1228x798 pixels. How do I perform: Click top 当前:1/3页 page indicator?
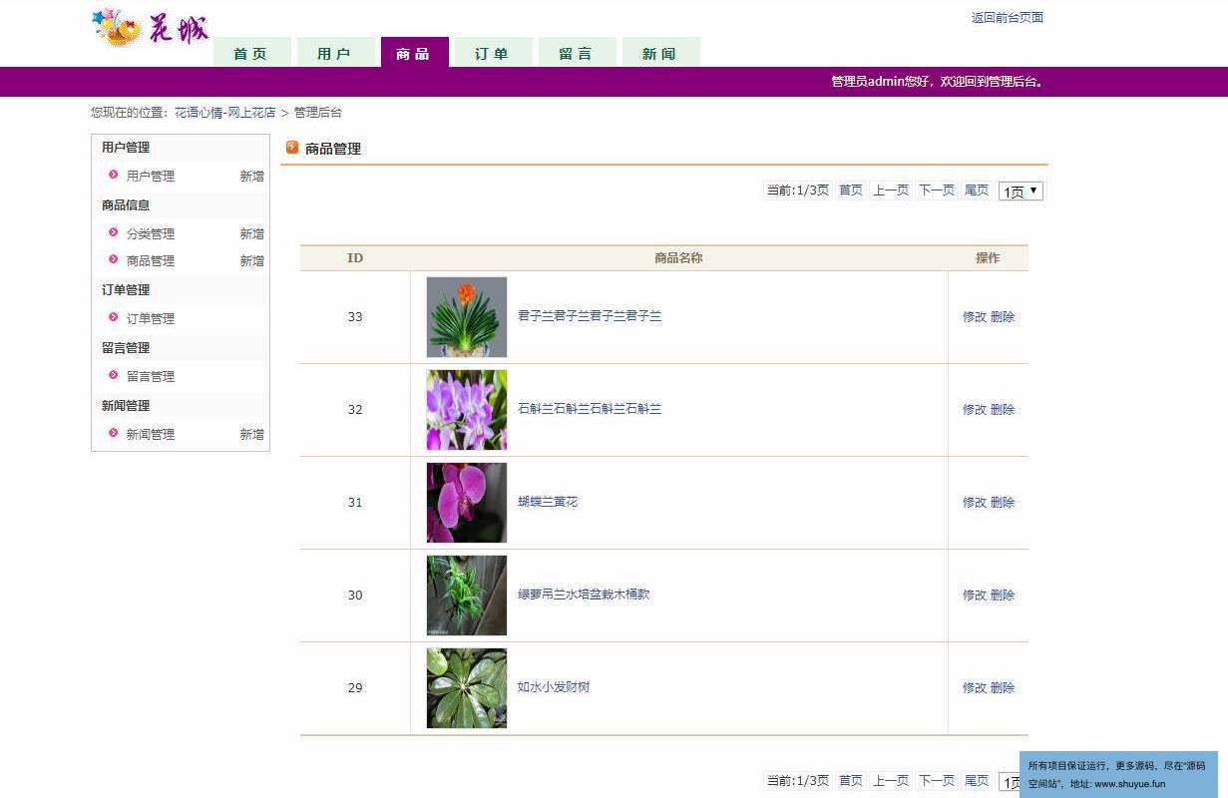click(797, 190)
